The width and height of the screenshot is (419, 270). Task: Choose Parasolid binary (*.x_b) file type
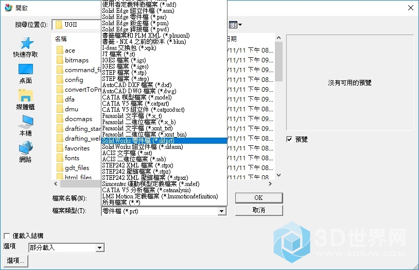click(x=164, y=122)
